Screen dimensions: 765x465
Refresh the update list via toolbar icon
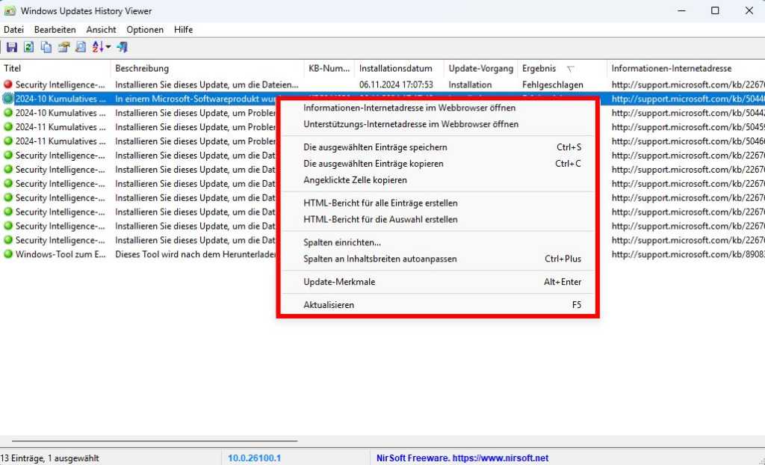[28, 47]
